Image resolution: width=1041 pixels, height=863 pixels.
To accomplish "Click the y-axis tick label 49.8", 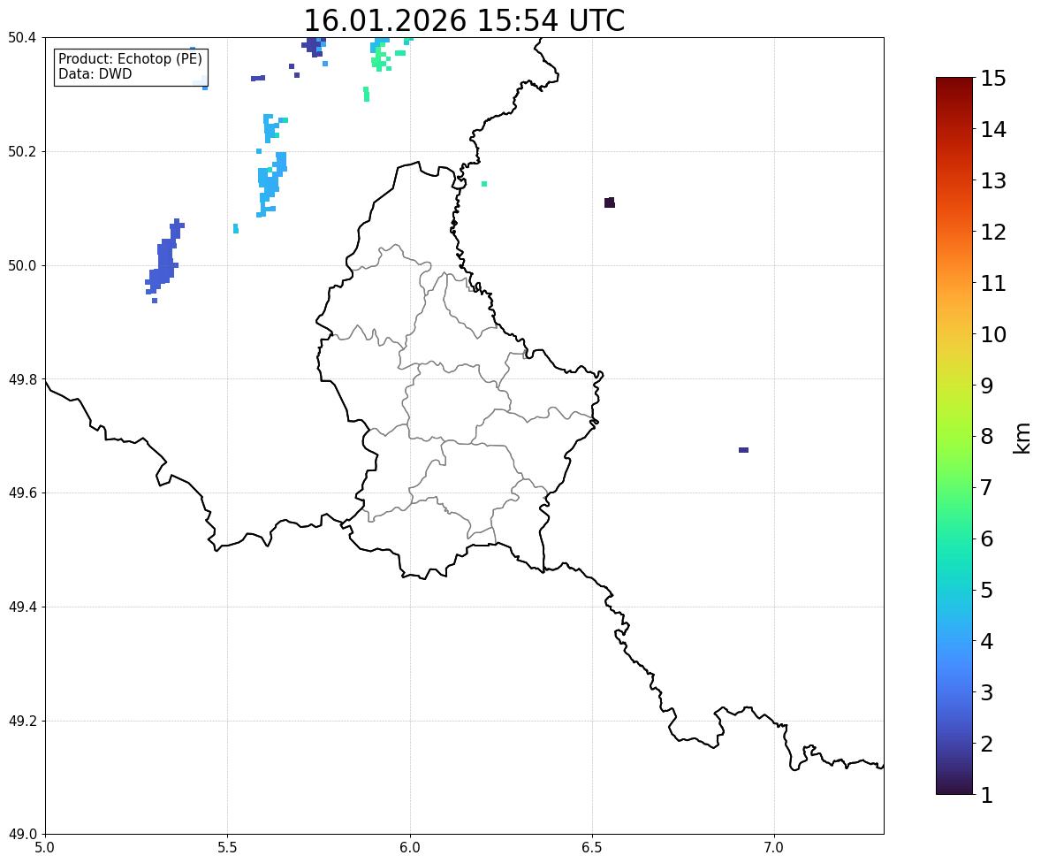I will (x=22, y=379).
